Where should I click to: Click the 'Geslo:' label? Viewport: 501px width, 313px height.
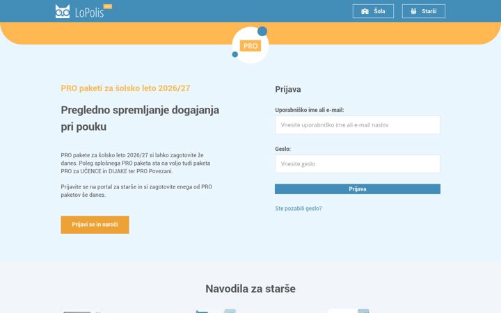click(x=283, y=149)
